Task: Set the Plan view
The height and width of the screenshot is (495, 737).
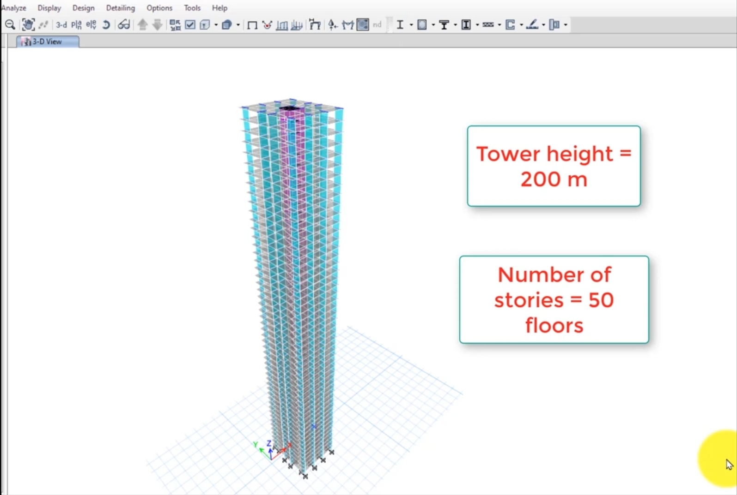Action: tap(76, 25)
